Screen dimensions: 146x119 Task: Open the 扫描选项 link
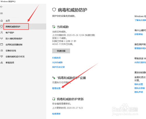point(56,58)
